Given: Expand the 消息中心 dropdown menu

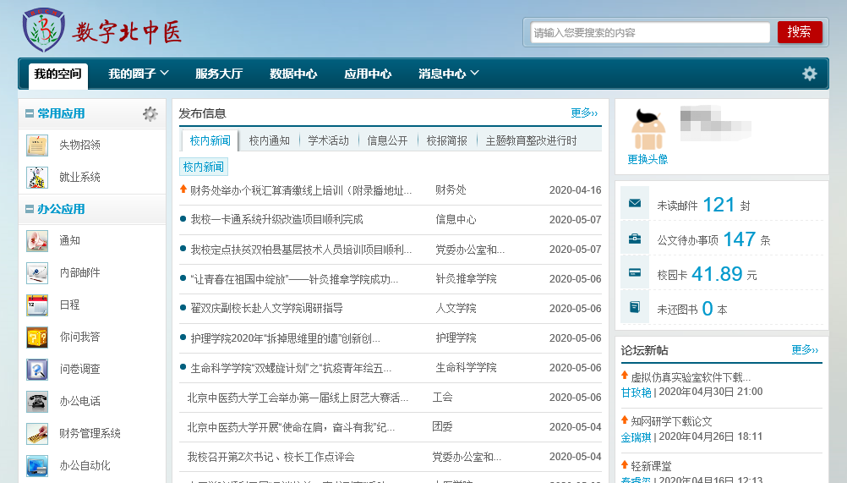Looking at the screenshot, I should click(474, 74).
